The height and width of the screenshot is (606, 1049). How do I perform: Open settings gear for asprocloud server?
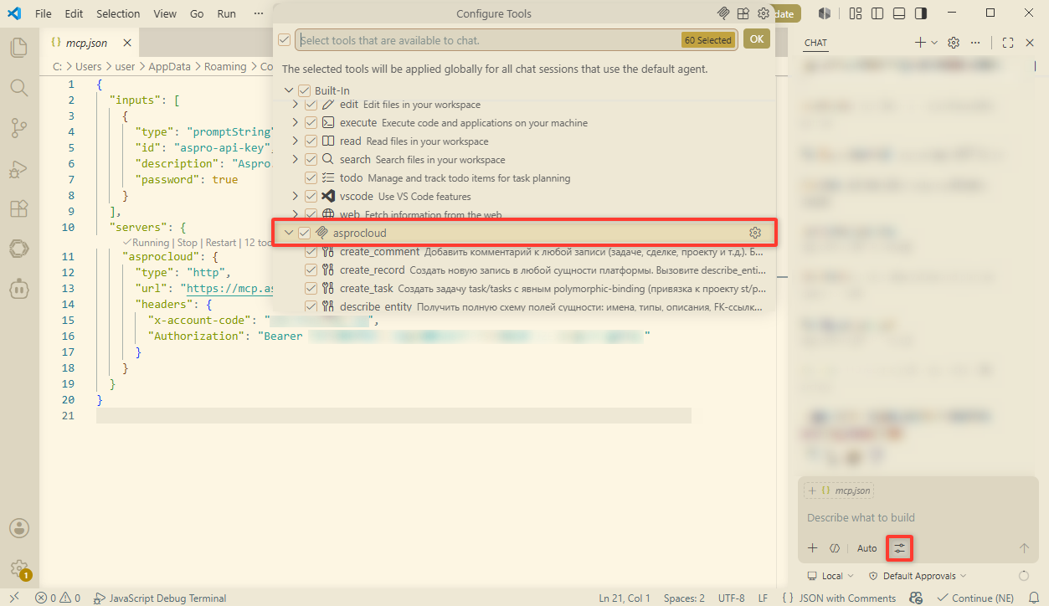(755, 233)
